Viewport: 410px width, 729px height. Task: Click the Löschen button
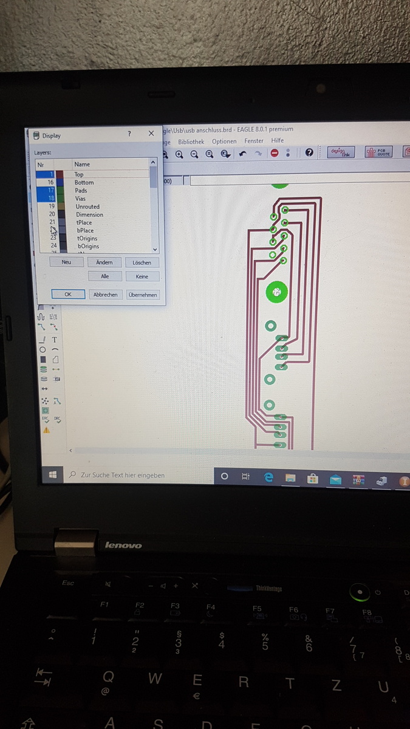point(142,262)
